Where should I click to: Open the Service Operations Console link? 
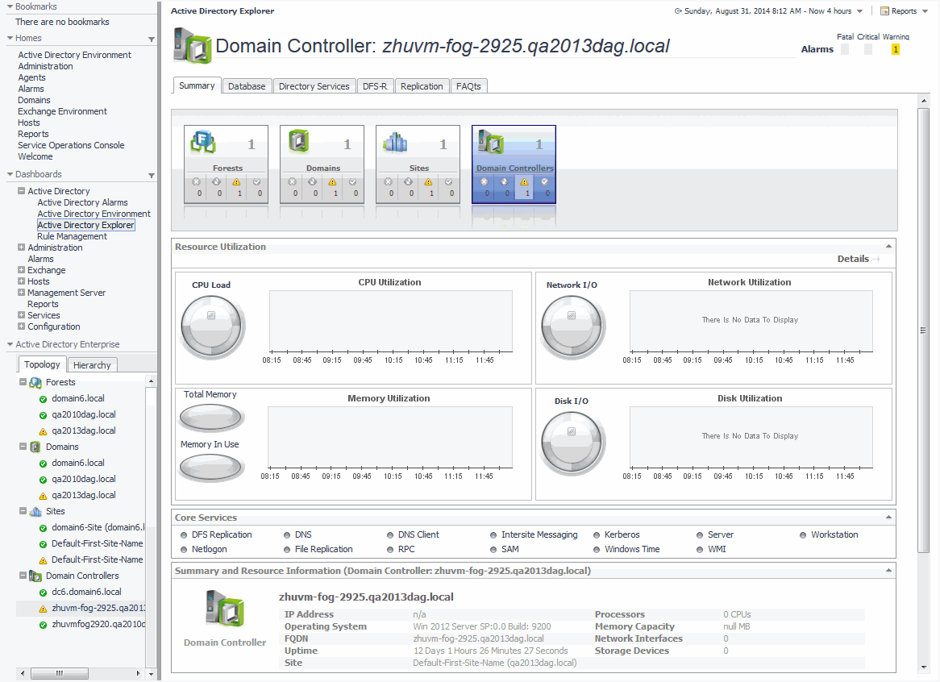[x=71, y=145]
